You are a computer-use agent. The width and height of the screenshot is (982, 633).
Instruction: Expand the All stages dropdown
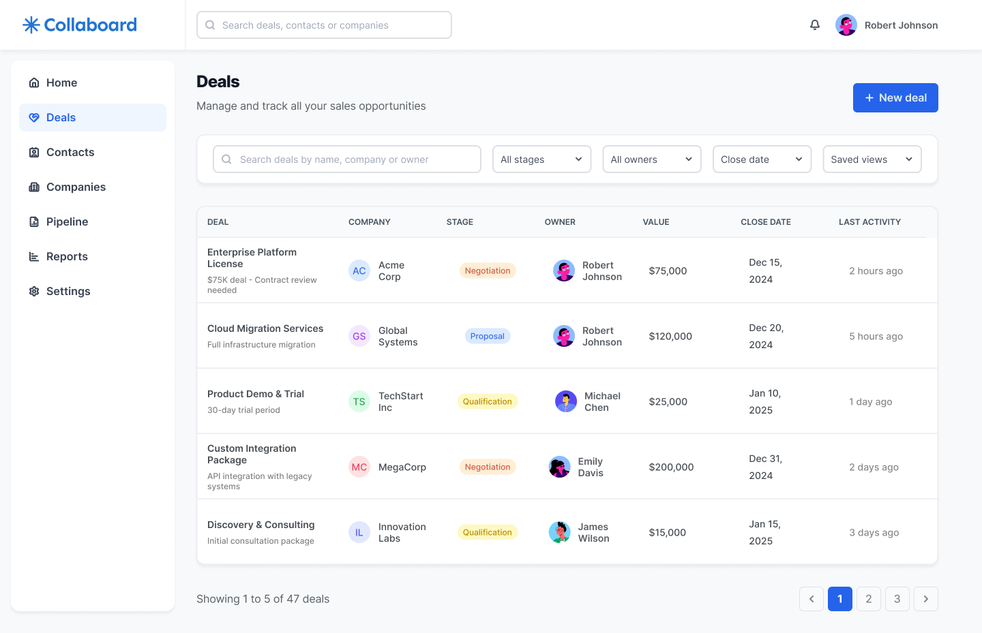pyautogui.click(x=541, y=159)
